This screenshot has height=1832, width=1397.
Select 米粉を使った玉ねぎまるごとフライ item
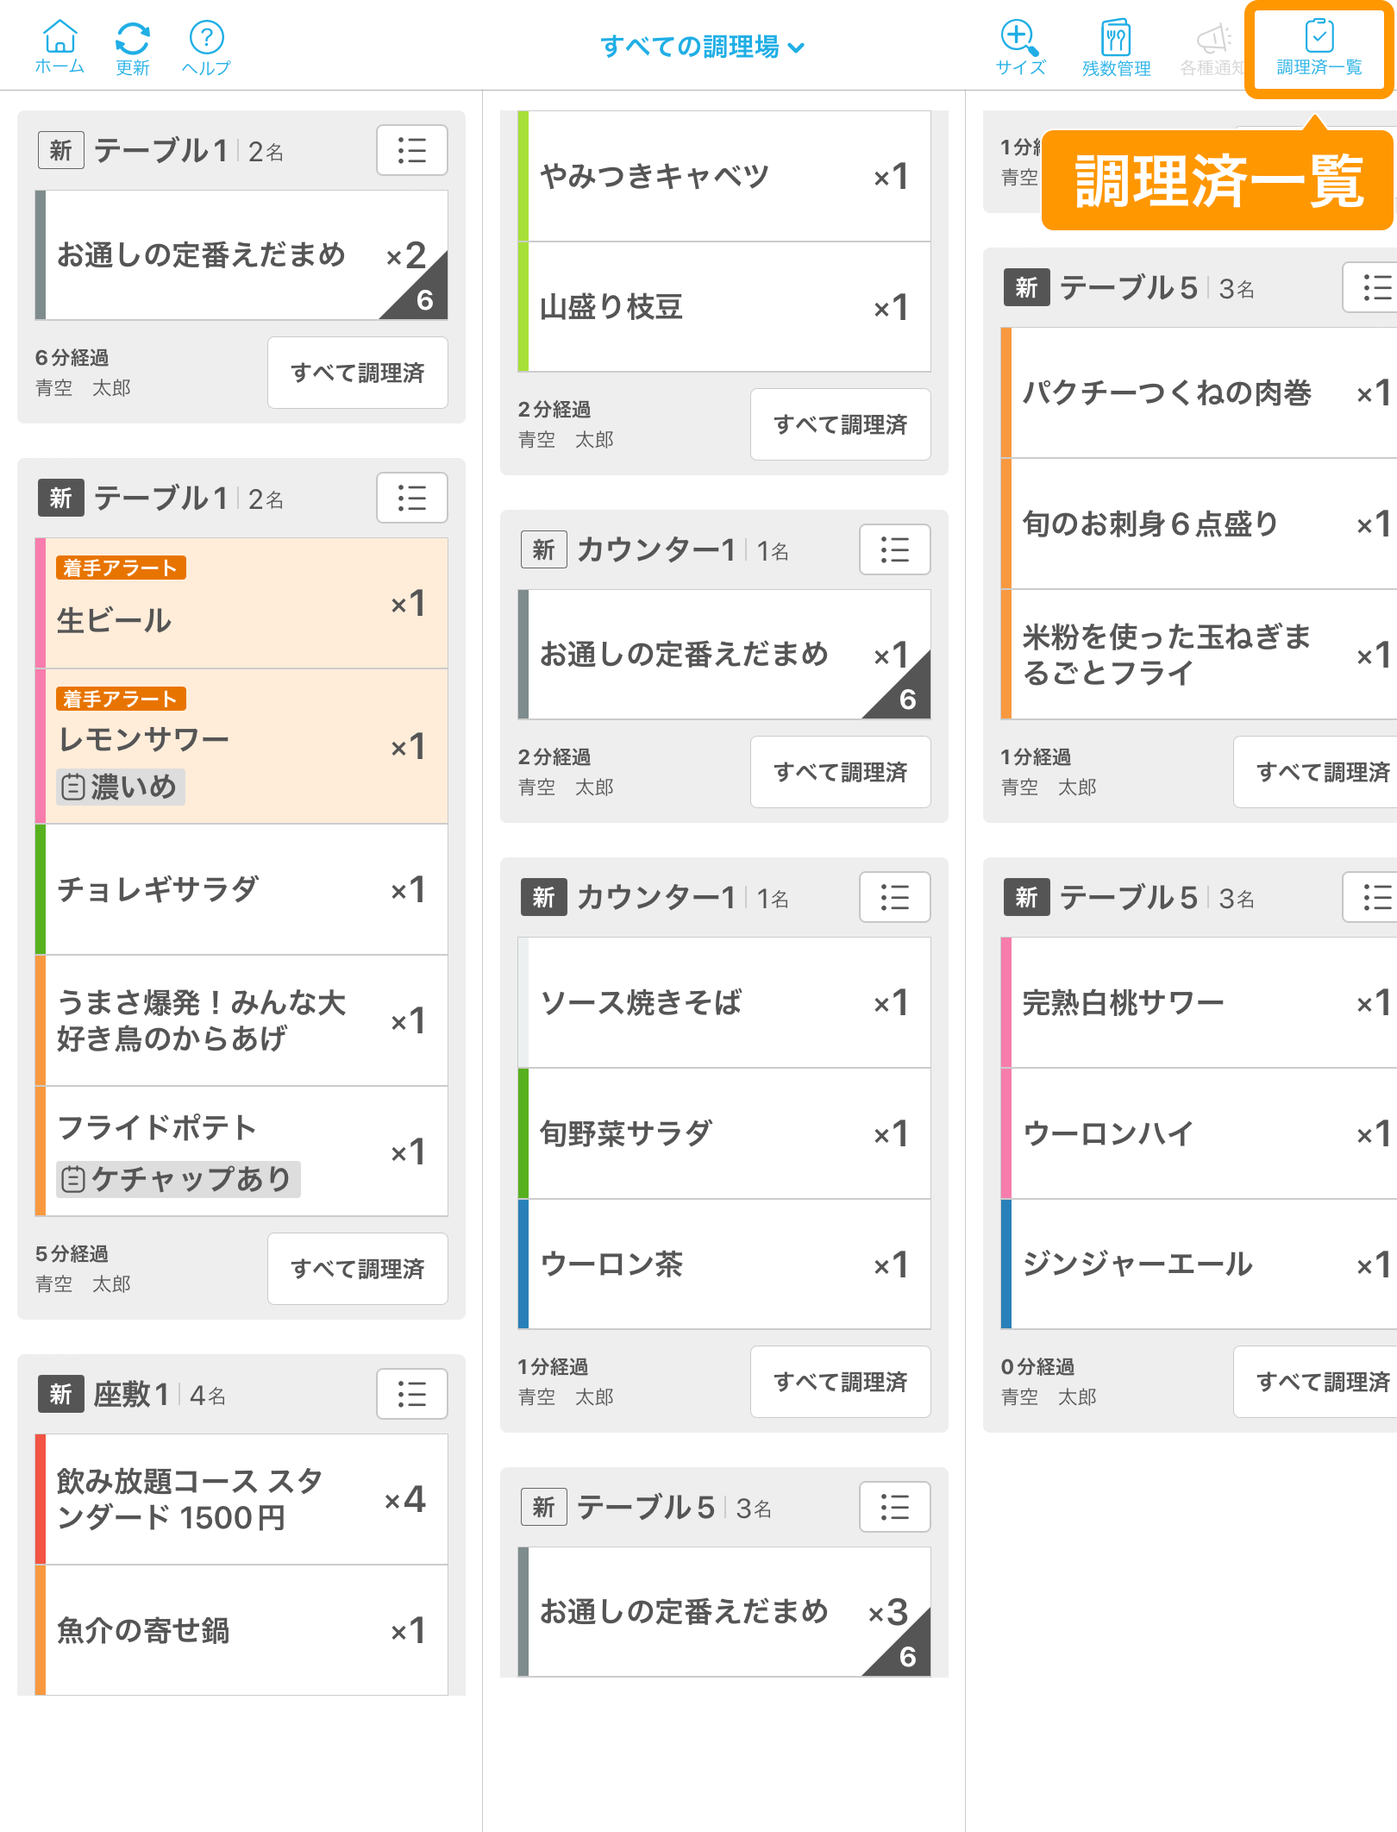tap(1199, 655)
